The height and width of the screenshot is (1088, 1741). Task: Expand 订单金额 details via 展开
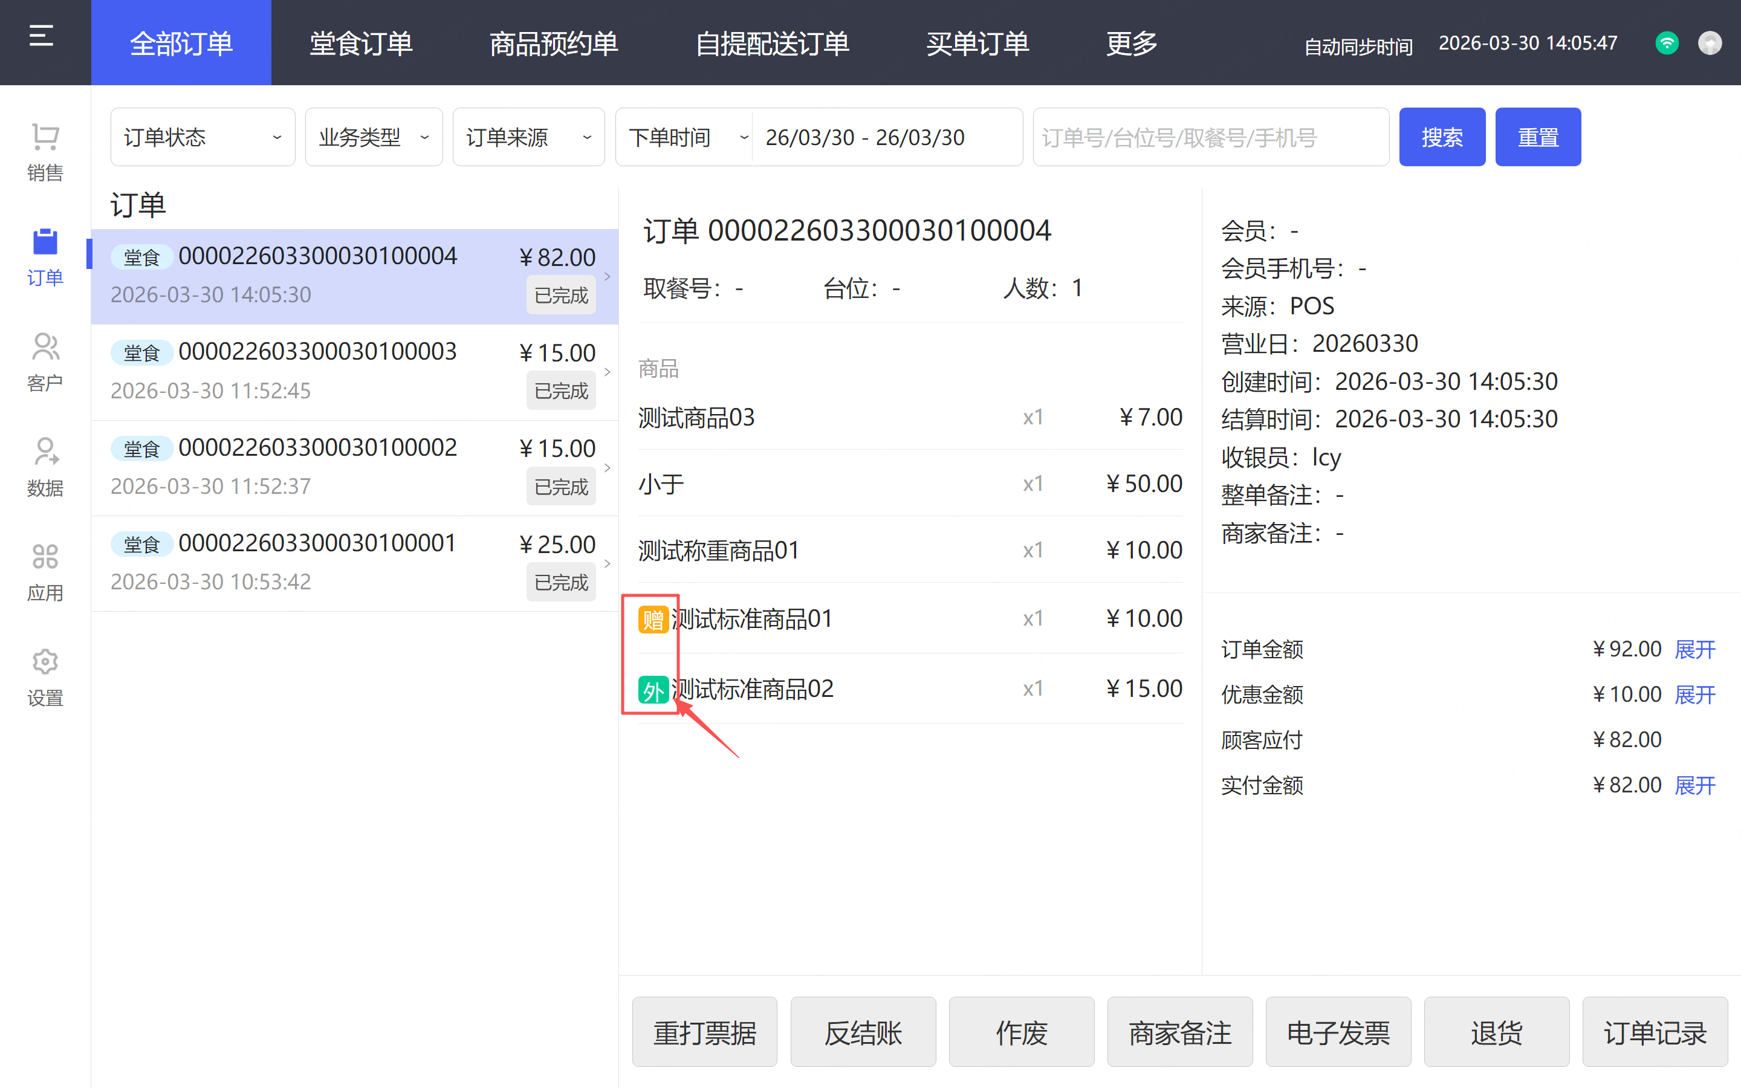point(1694,650)
